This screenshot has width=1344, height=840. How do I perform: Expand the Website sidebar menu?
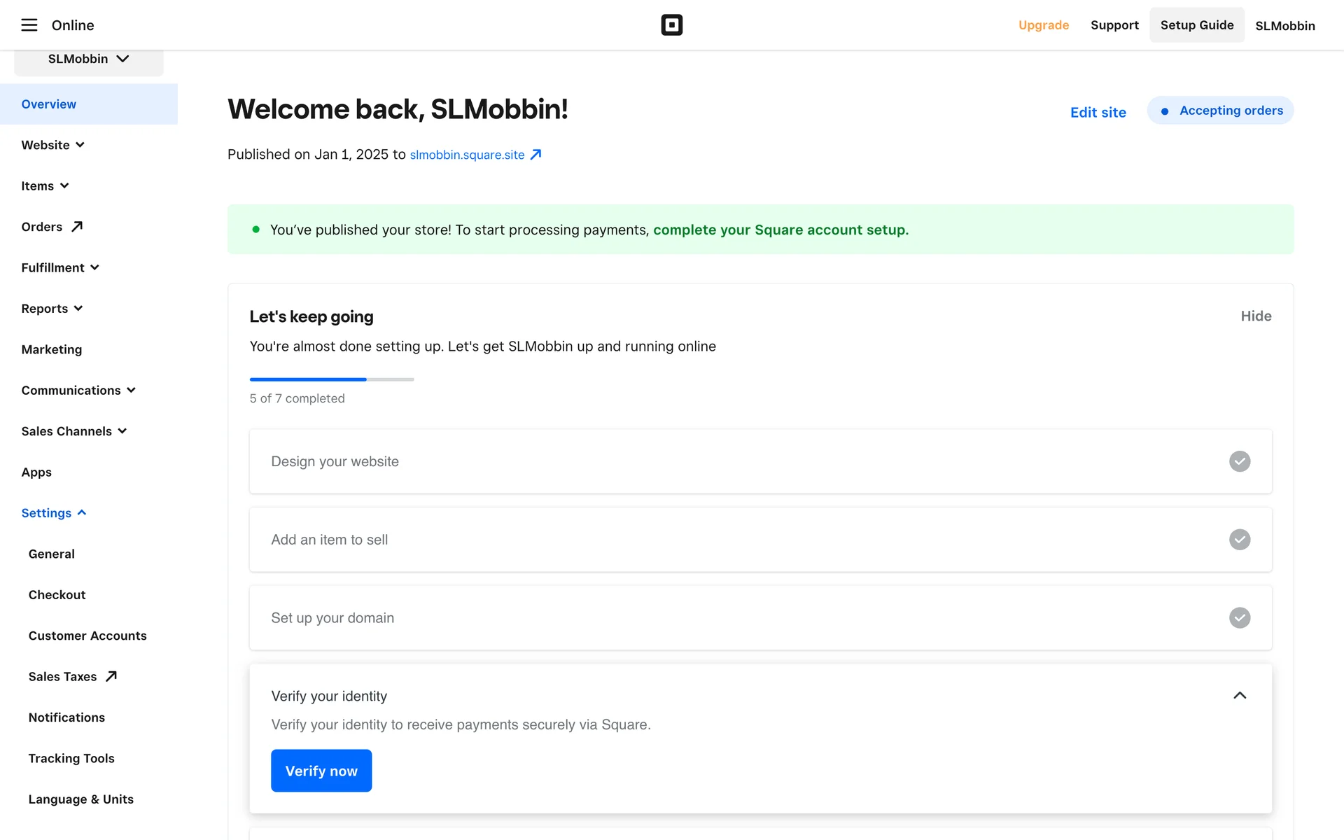pyautogui.click(x=52, y=145)
